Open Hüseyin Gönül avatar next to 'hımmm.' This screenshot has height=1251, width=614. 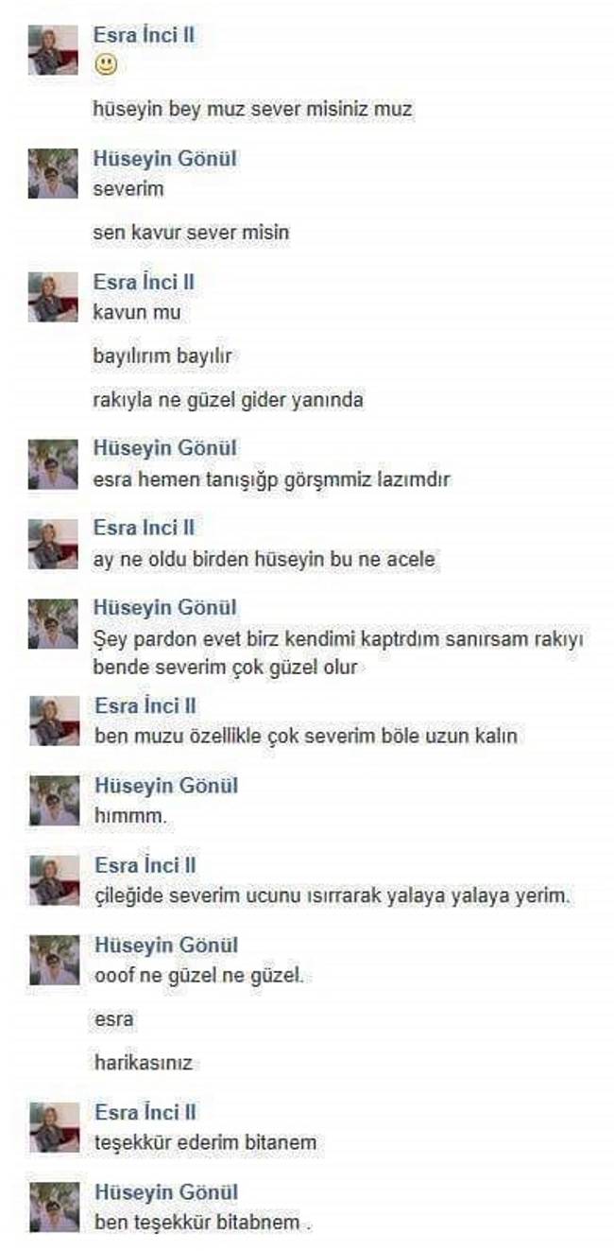54,801
